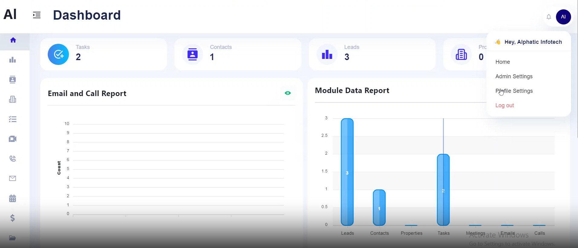Open Properties building icon in sidebar
Screen dimensions: 578x248
pos(12,99)
